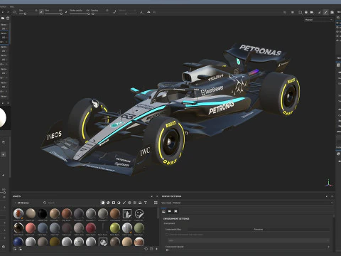Filter Assets by textures checker icon

[x=135, y=203]
